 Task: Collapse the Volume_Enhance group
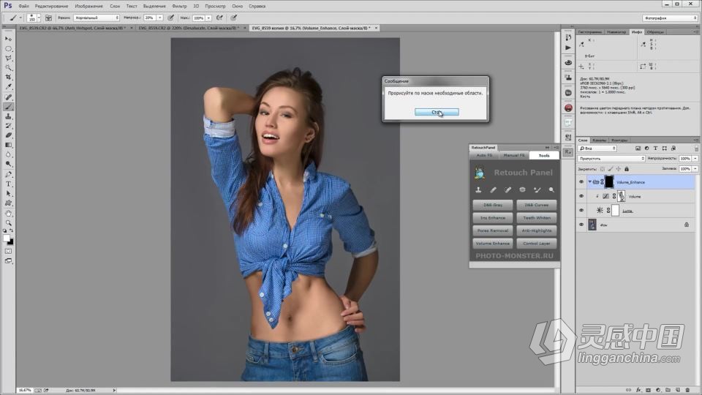point(589,182)
